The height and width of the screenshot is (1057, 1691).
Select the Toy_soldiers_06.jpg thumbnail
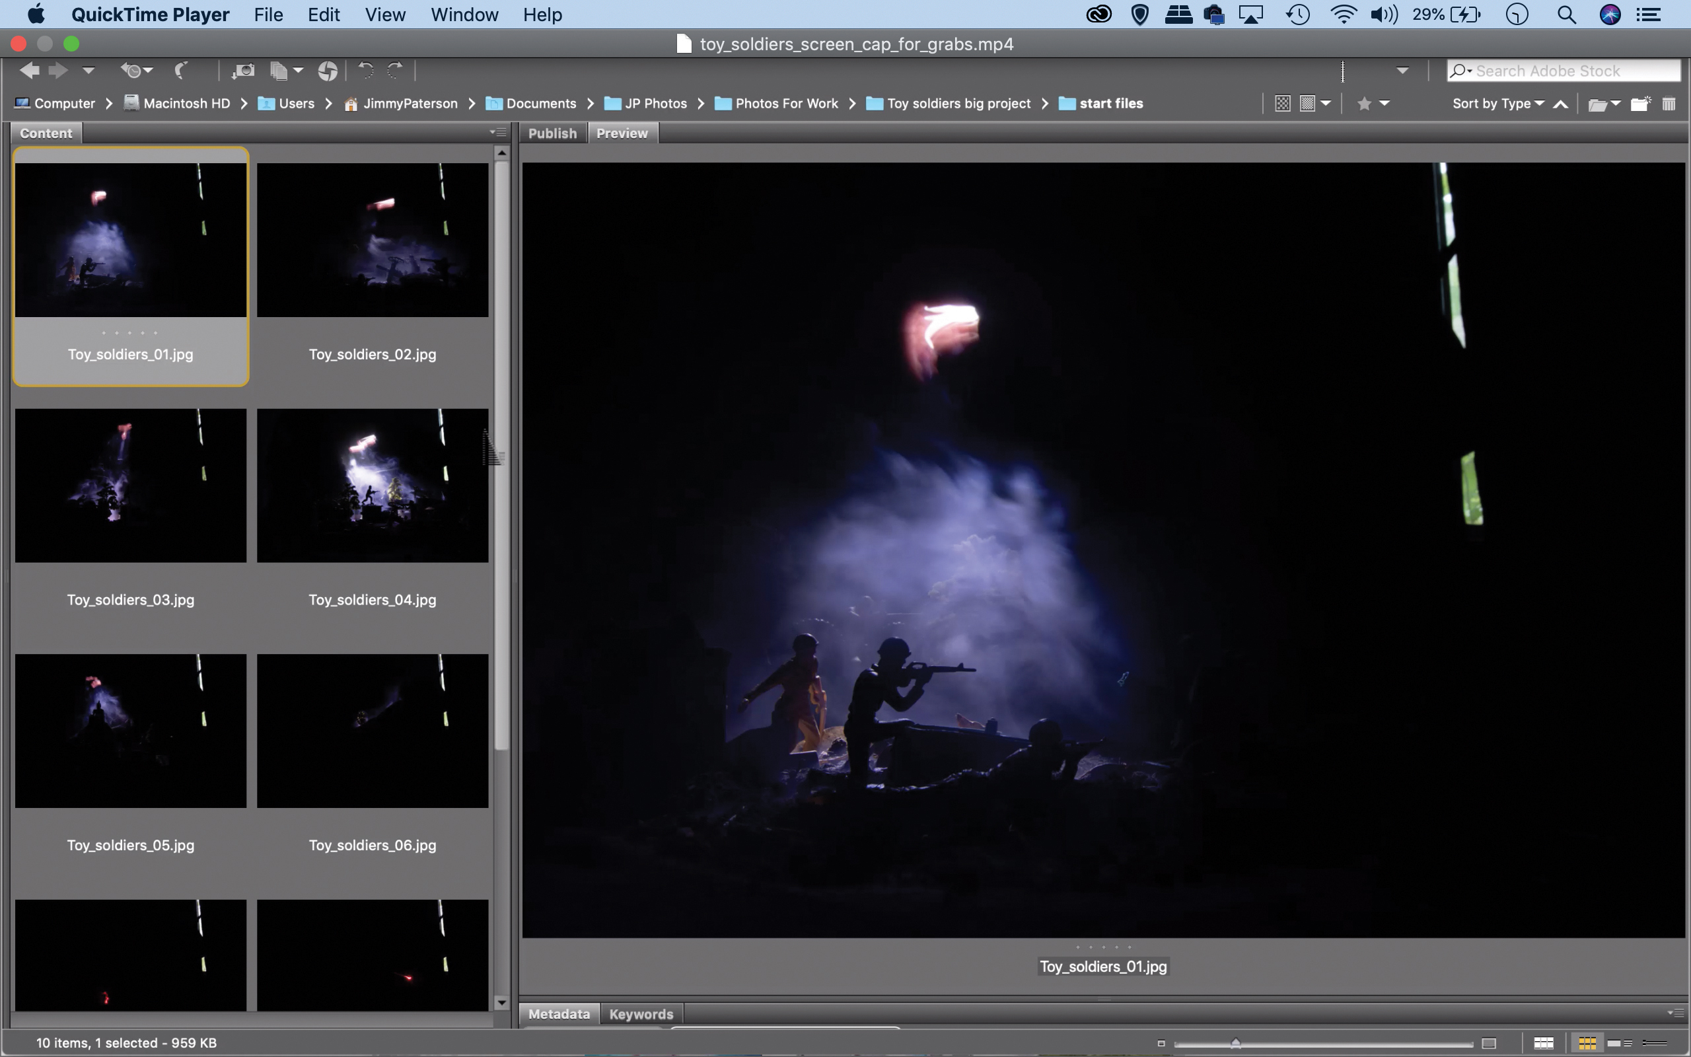[373, 731]
